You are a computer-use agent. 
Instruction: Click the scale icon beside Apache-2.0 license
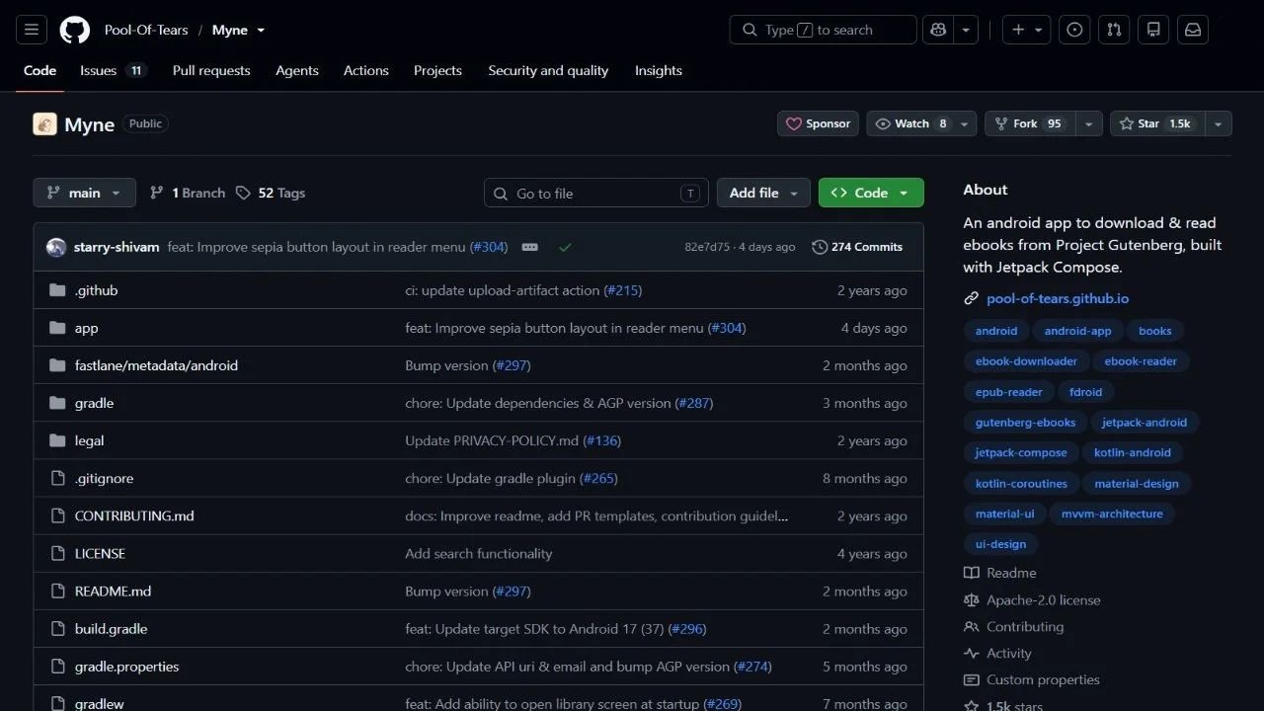coord(971,599)
